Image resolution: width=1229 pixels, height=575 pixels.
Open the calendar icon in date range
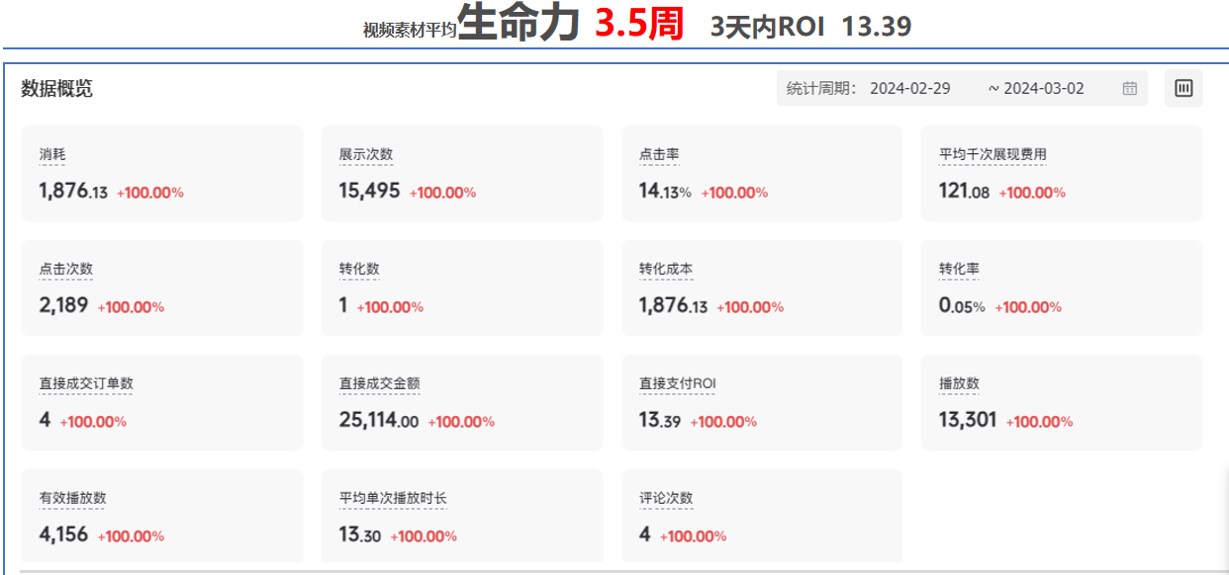(1129, 88)
